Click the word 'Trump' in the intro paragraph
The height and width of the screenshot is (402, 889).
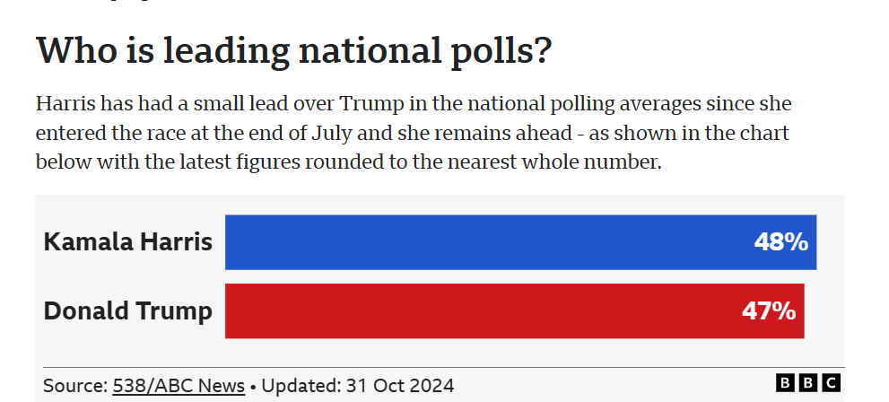(x=372, y=105)
